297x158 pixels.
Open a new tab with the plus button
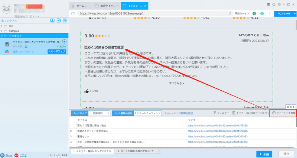[x=151, y=6]
